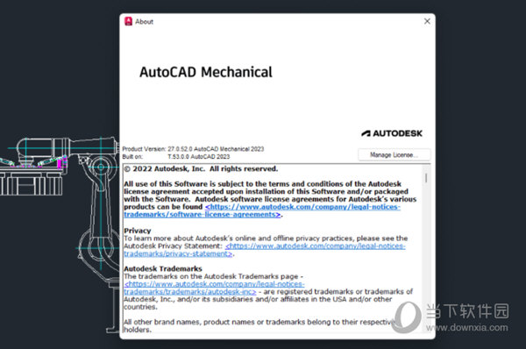
Task: Open the Manage License button
Action: [394, 154]
